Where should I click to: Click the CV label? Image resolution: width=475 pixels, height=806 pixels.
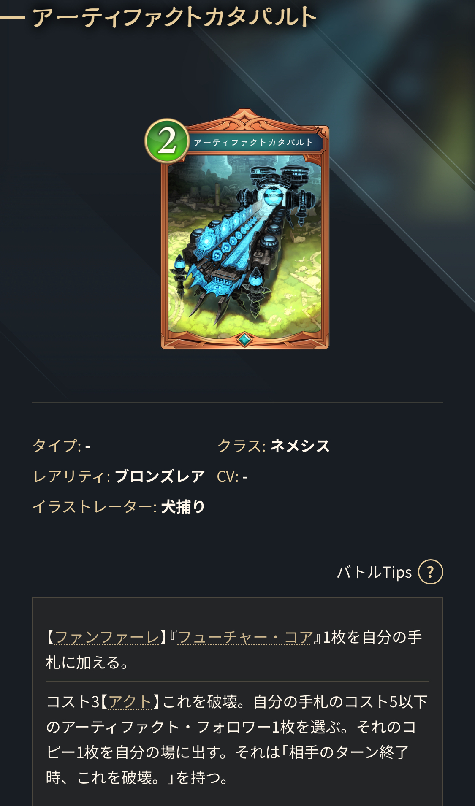coord(228,476)
